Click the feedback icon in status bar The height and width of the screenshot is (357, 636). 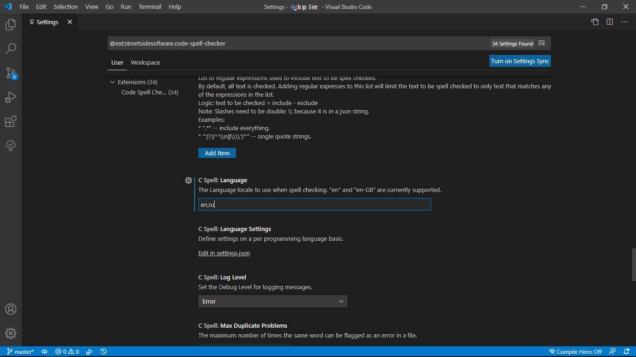(x=613, y=352)
